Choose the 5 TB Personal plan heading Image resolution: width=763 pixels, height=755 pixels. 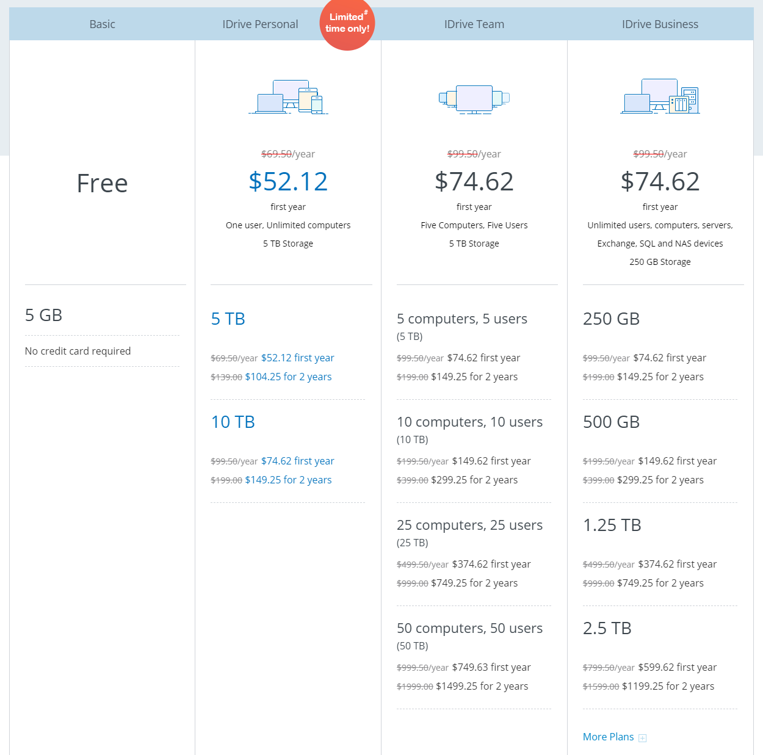pos(228,319)
